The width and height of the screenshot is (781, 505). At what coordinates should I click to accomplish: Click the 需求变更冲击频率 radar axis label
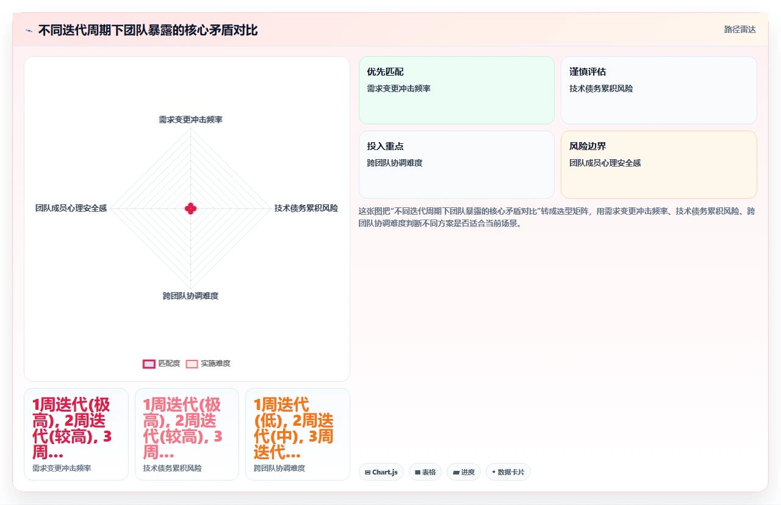tap(190, 120)
